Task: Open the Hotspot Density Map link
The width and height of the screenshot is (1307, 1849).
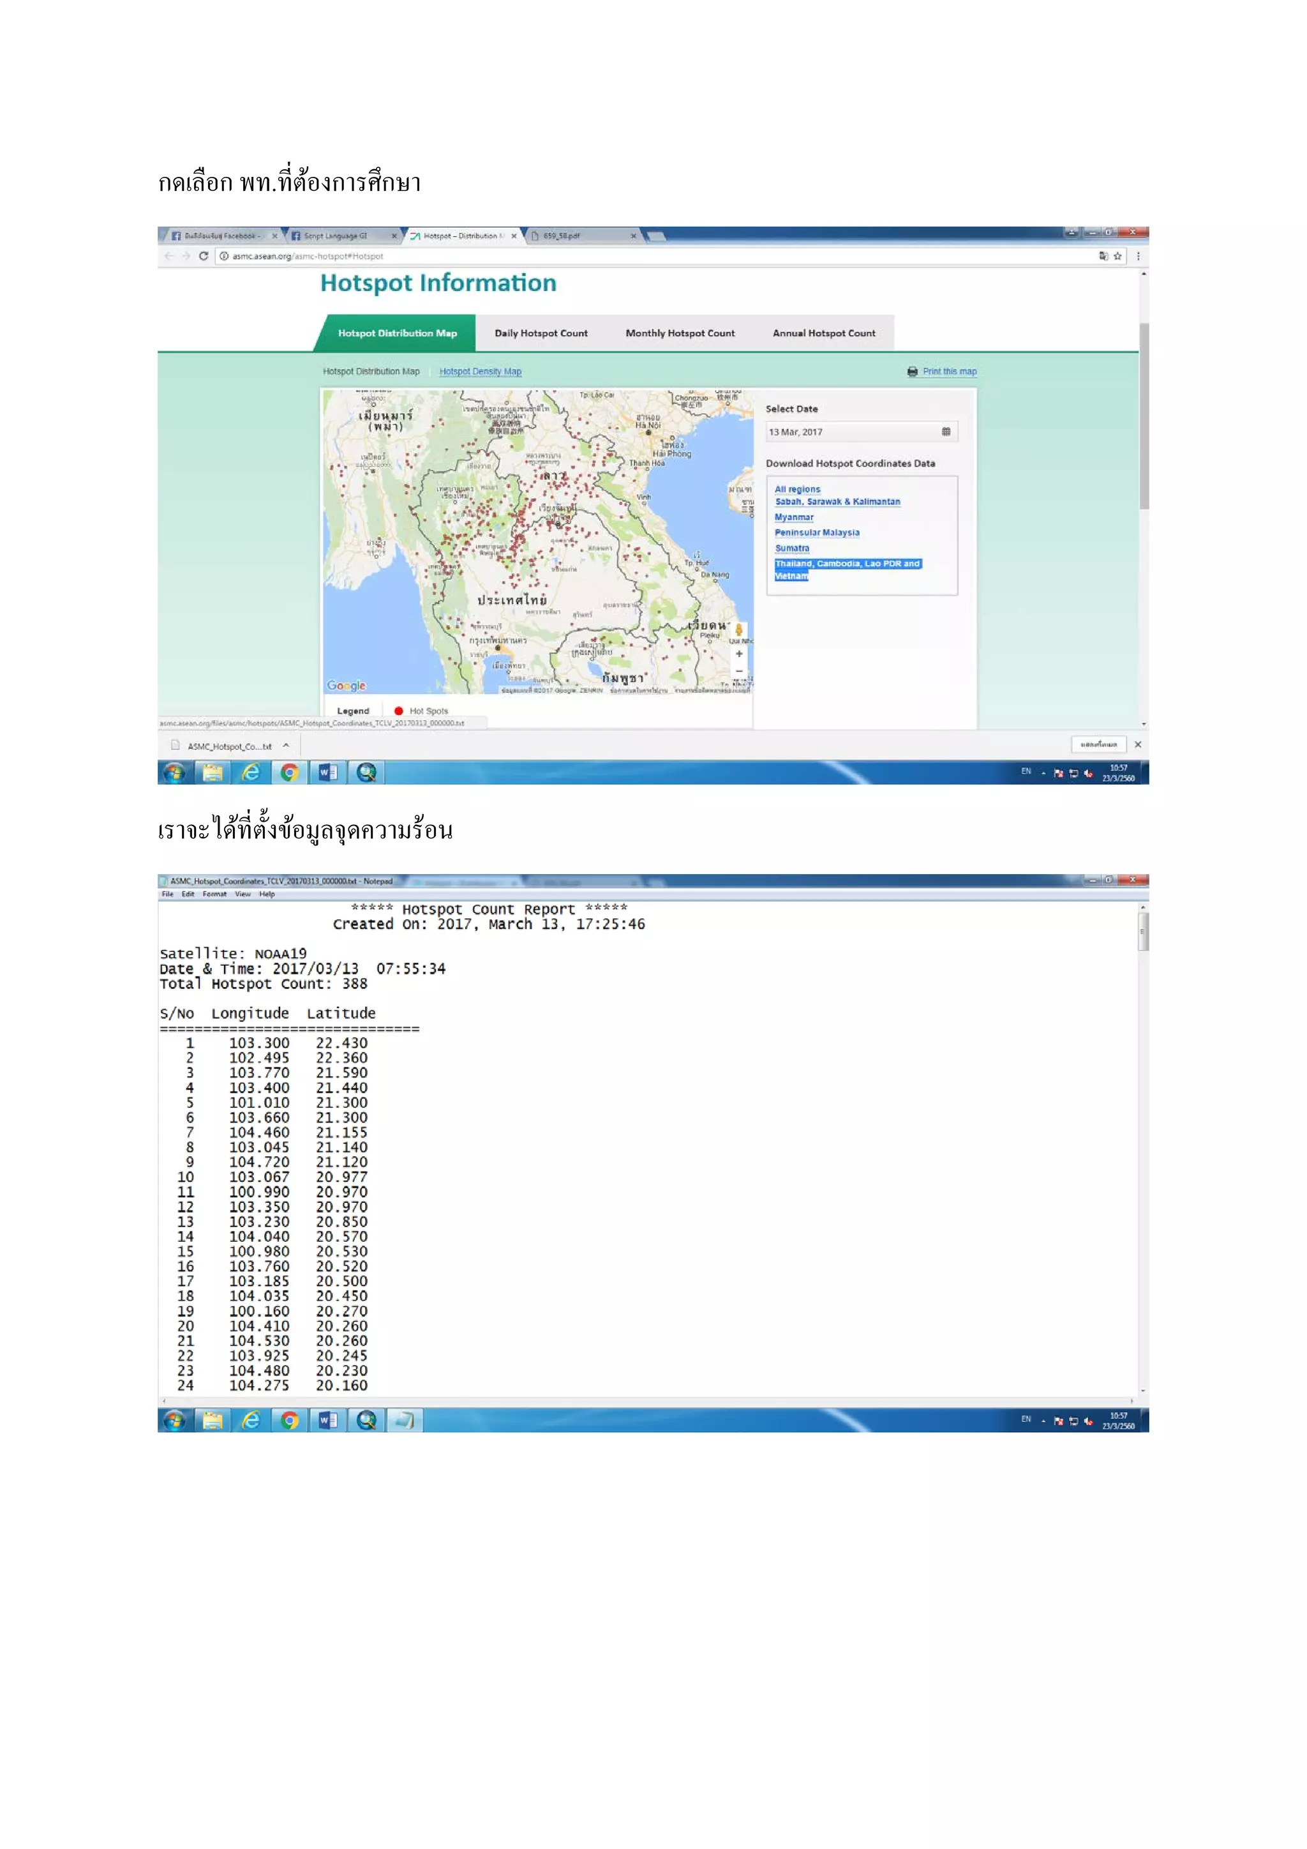Action: pos(480,371)
